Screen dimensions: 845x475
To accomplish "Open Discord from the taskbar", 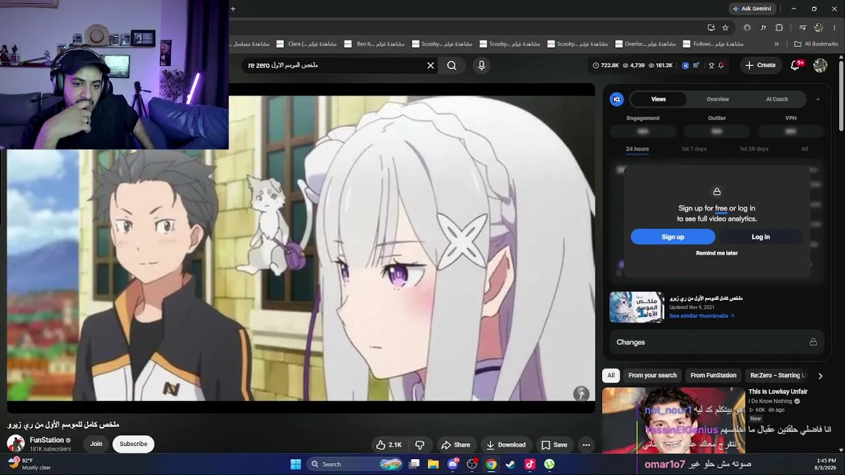I will (x=453, y=464).
